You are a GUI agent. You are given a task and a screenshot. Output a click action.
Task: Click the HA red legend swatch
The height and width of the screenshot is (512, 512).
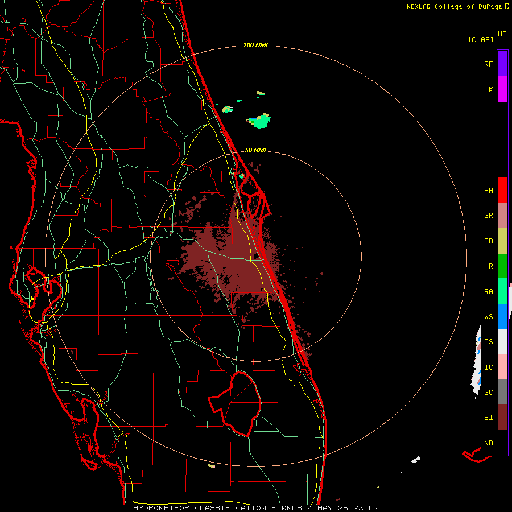coord(502,190)
